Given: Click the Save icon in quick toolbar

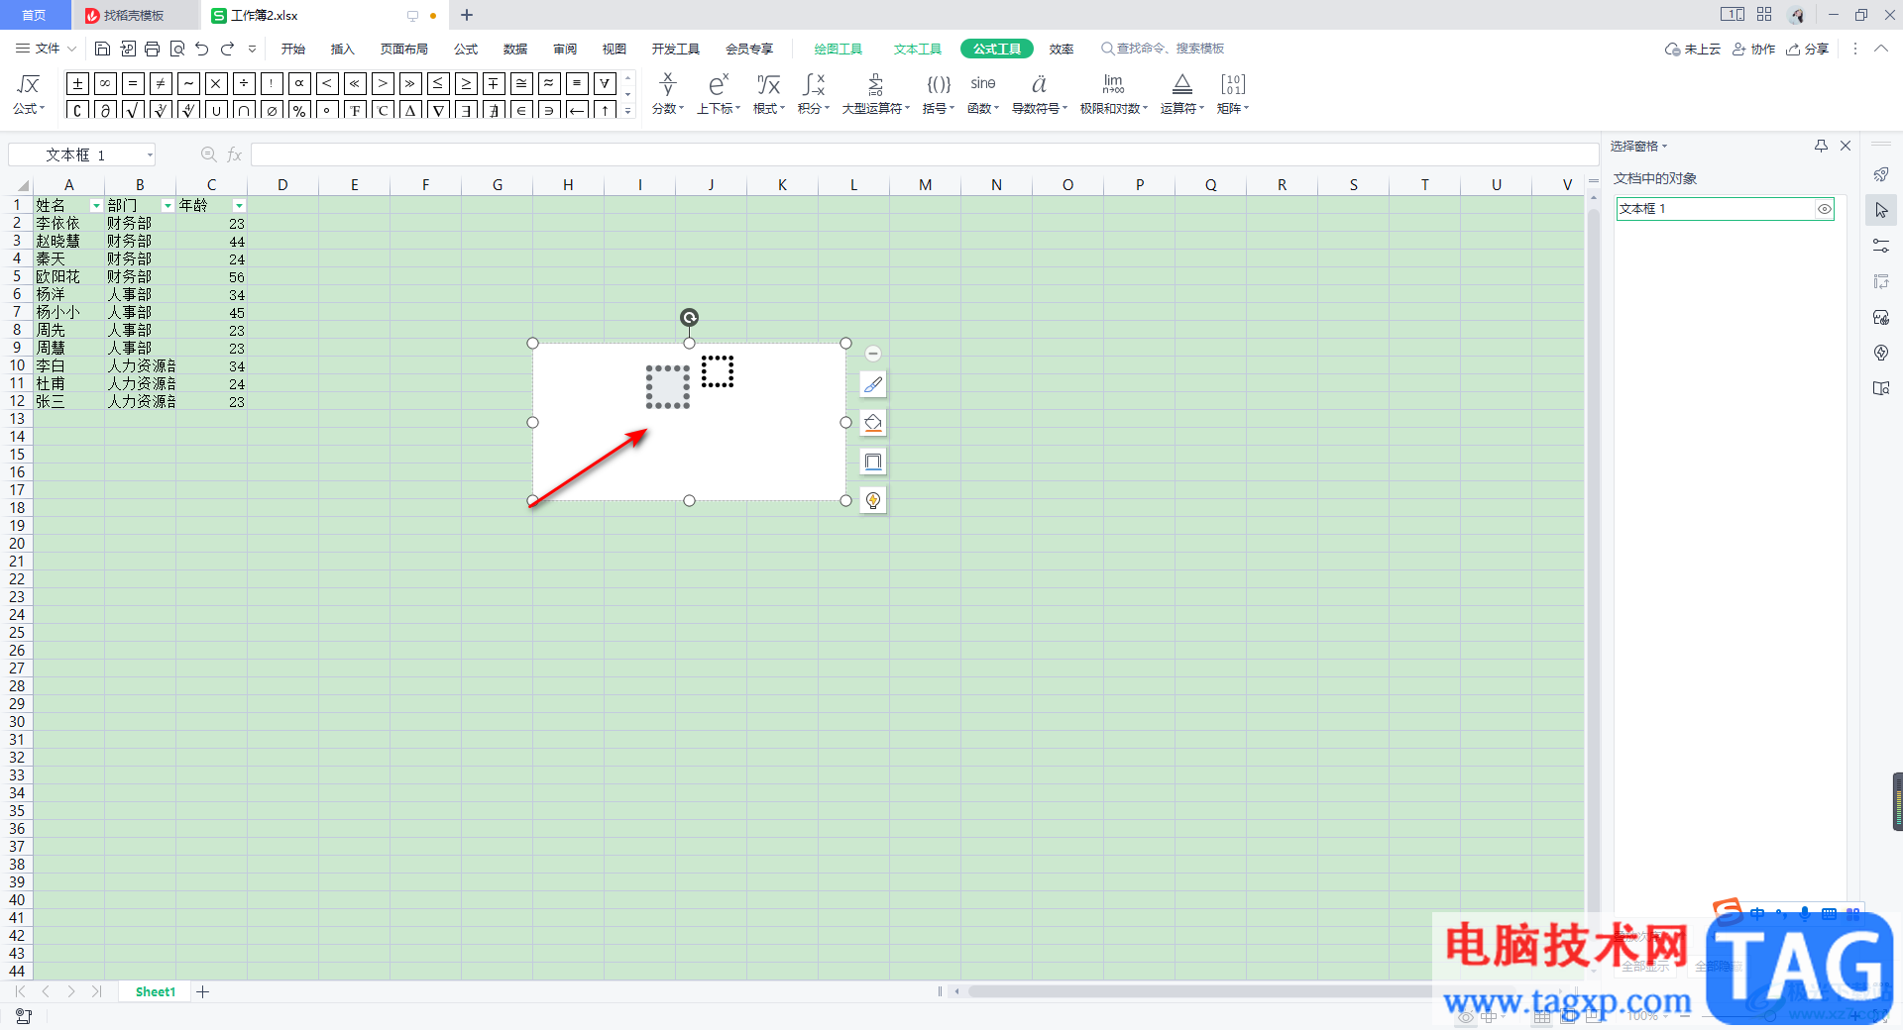Looking at the screenshot, I should 102,49.
